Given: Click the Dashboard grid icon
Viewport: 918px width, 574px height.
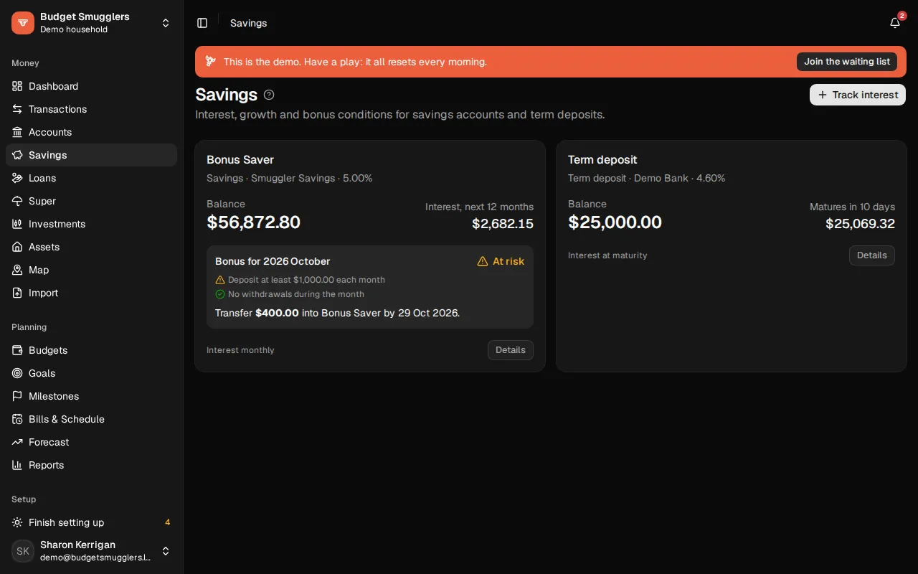Looking at the screenshot, I should coord(17,86).
